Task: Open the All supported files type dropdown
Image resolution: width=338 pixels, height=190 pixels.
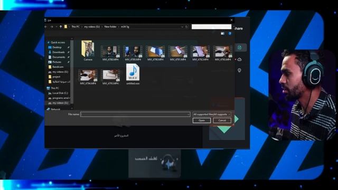Action: click(211, 114)
